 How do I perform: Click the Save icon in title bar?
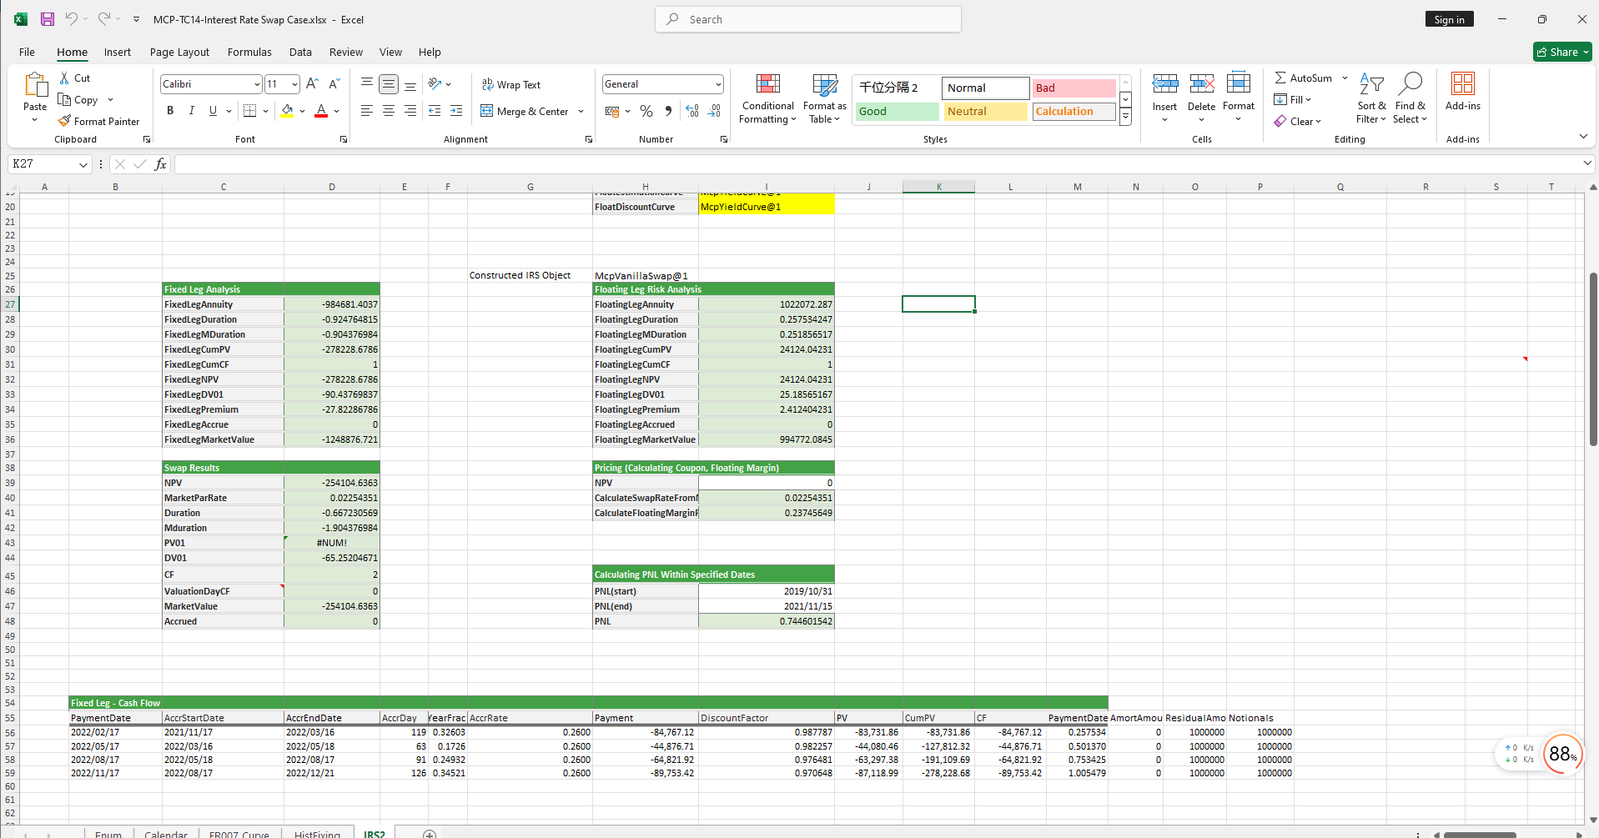(48, 19)
